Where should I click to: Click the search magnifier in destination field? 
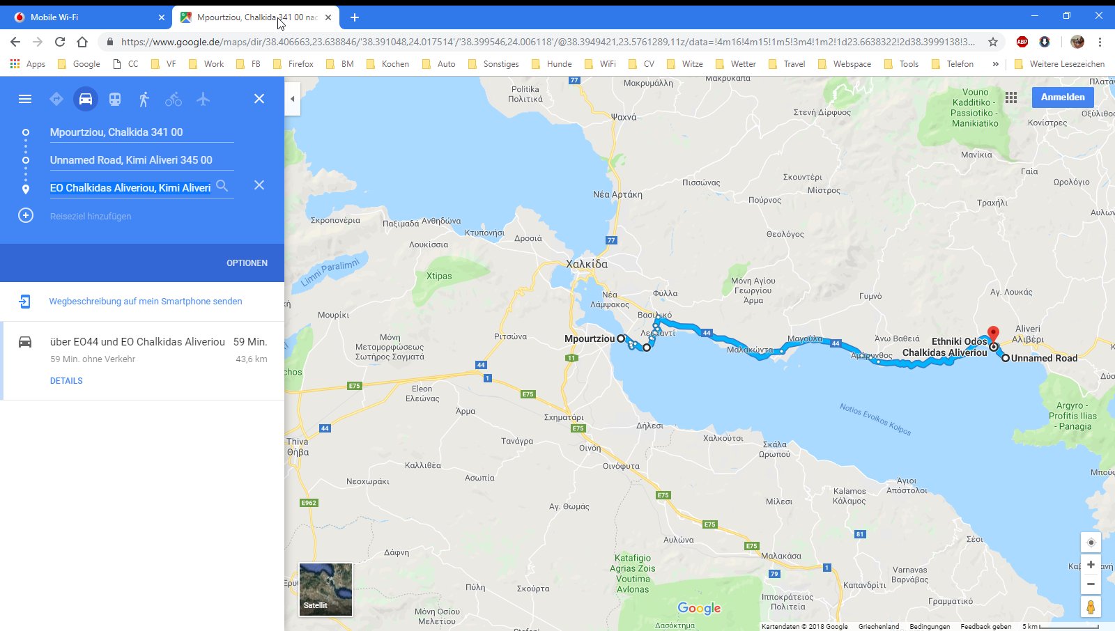(x=222, y=186)
